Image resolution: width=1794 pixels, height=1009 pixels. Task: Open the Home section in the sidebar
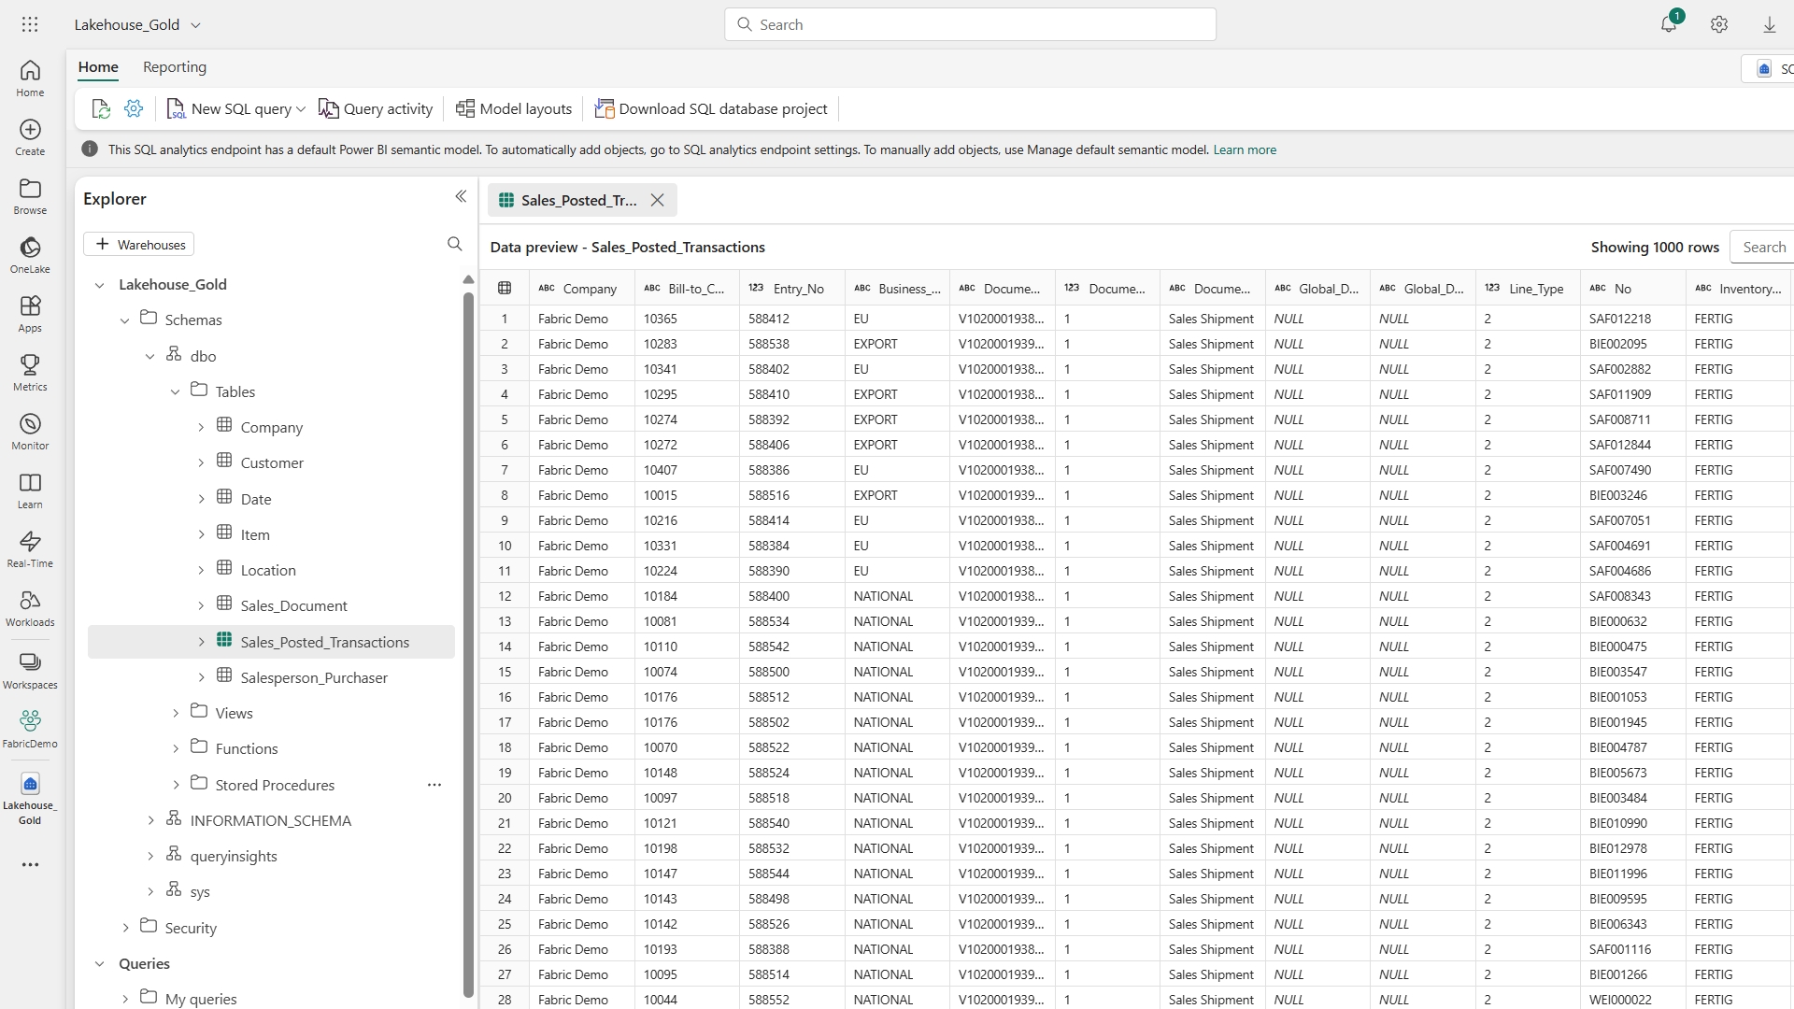pos(30,78)
